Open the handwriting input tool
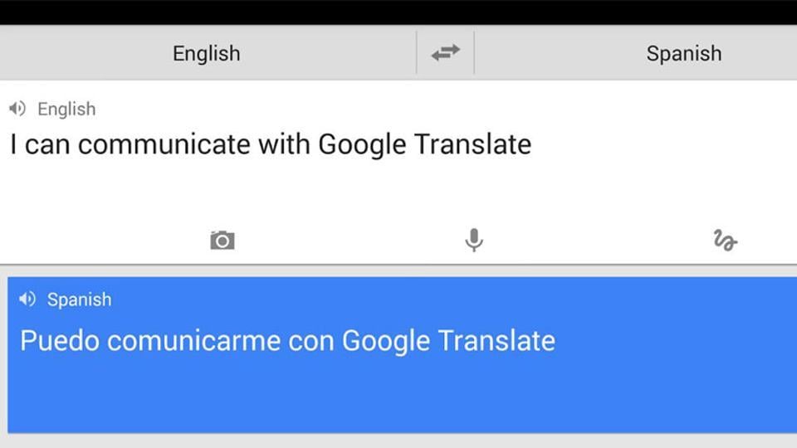 pyautogui.click(x=725, y=241)
